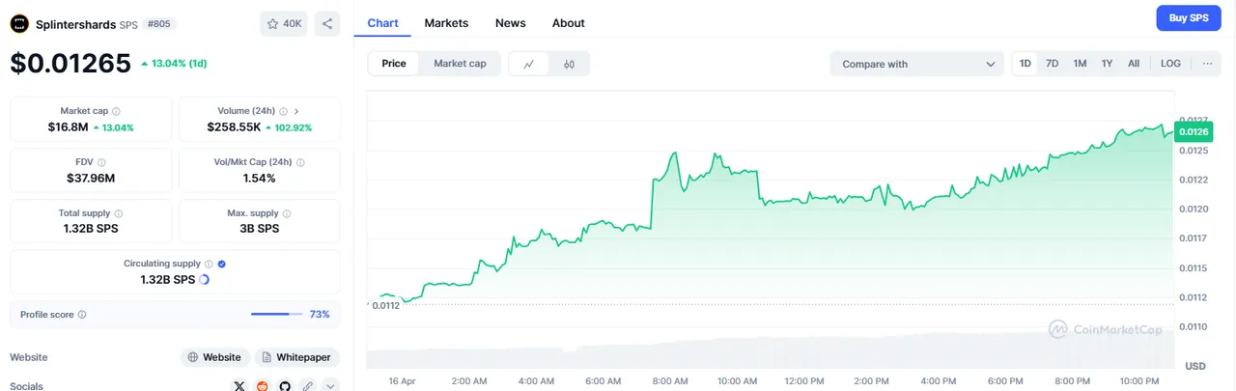Click the $258.55K volume value
Viewport: 1236px width, 391px height.
(234, 126)
